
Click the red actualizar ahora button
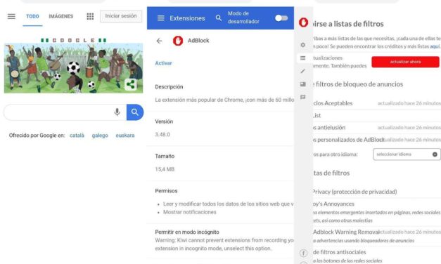click(x=405, y=62)
